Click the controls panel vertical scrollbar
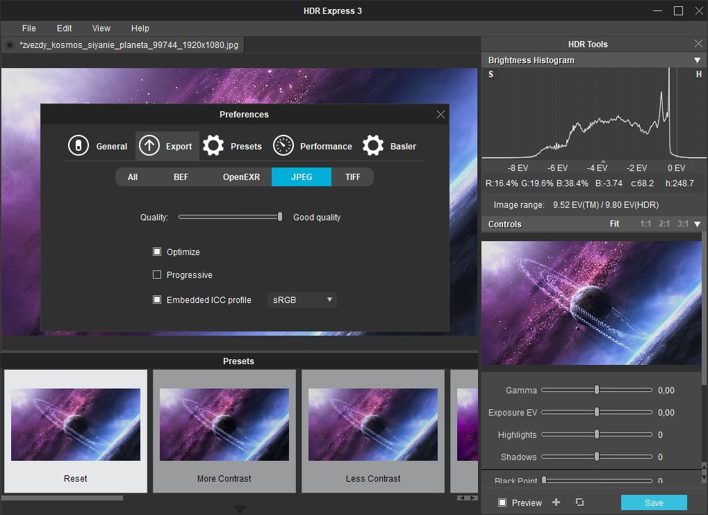The image size is (708, 515). 704,309
